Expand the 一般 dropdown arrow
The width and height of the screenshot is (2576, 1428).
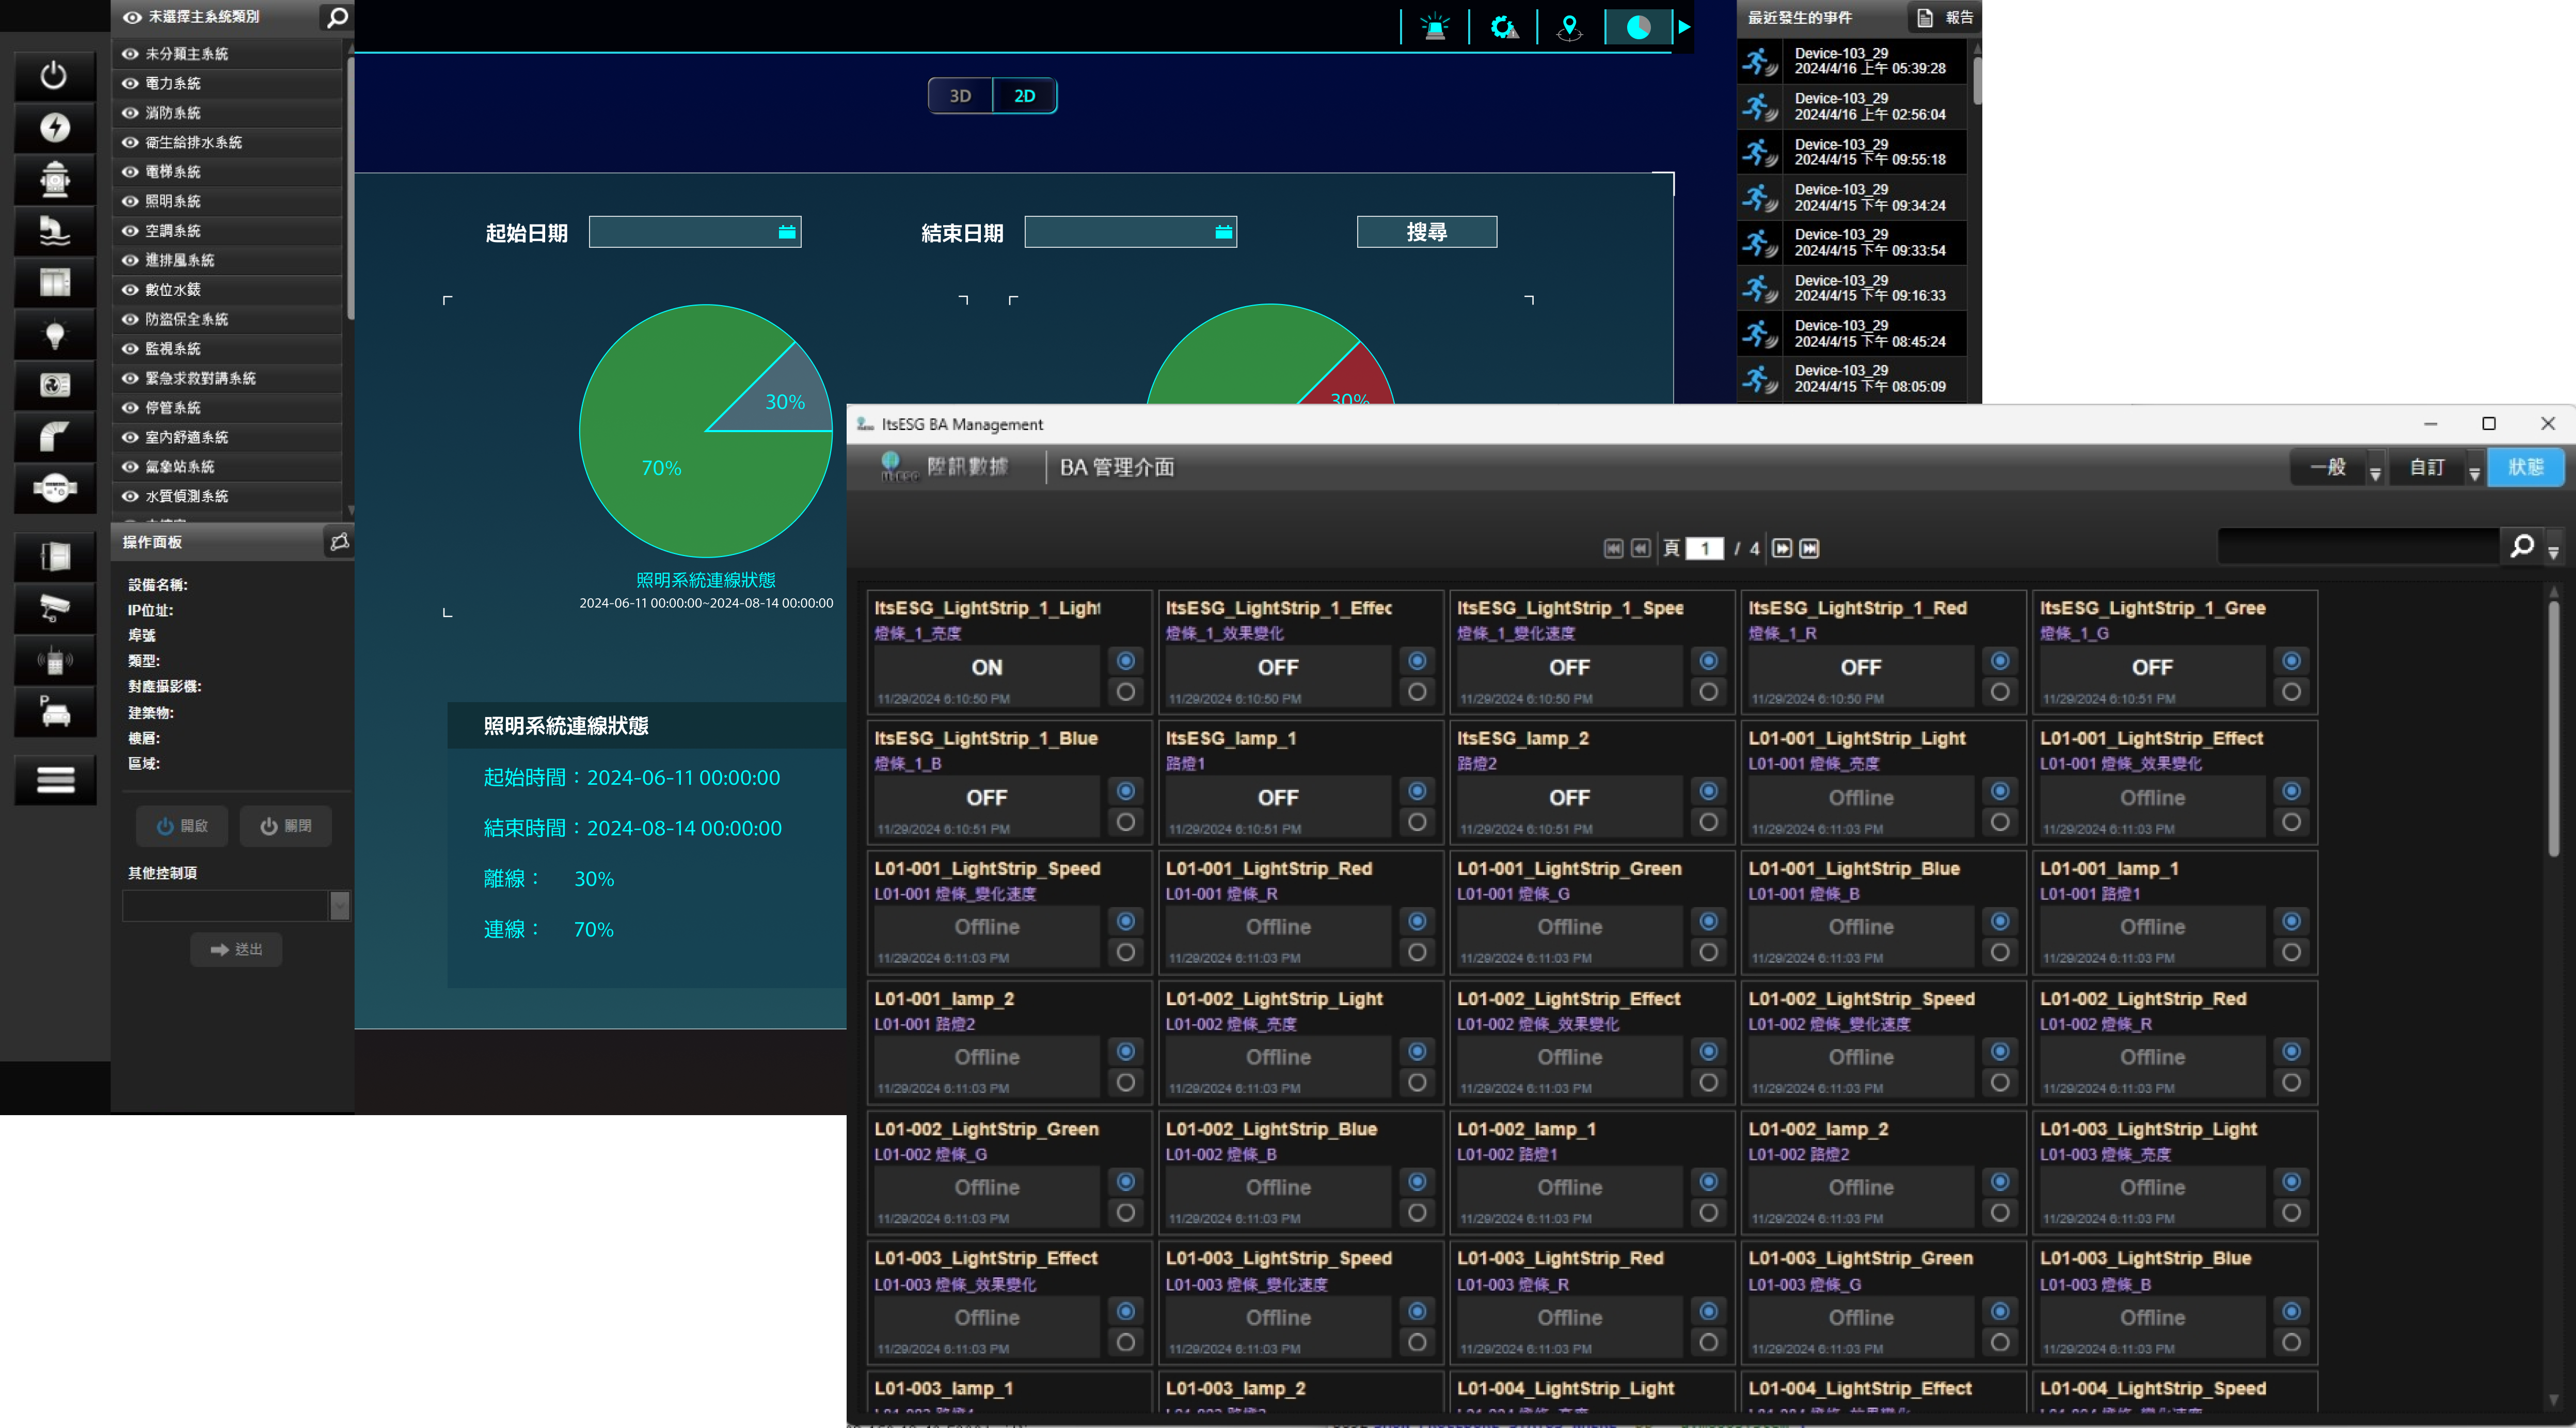coord(2375,471)
